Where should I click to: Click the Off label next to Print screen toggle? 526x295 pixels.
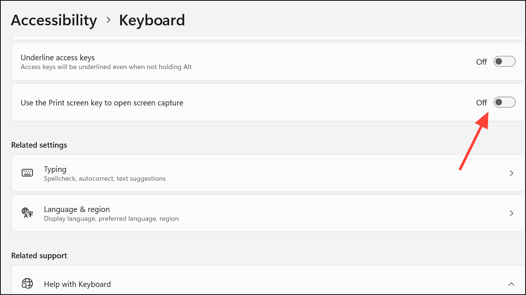pos(481,103)
